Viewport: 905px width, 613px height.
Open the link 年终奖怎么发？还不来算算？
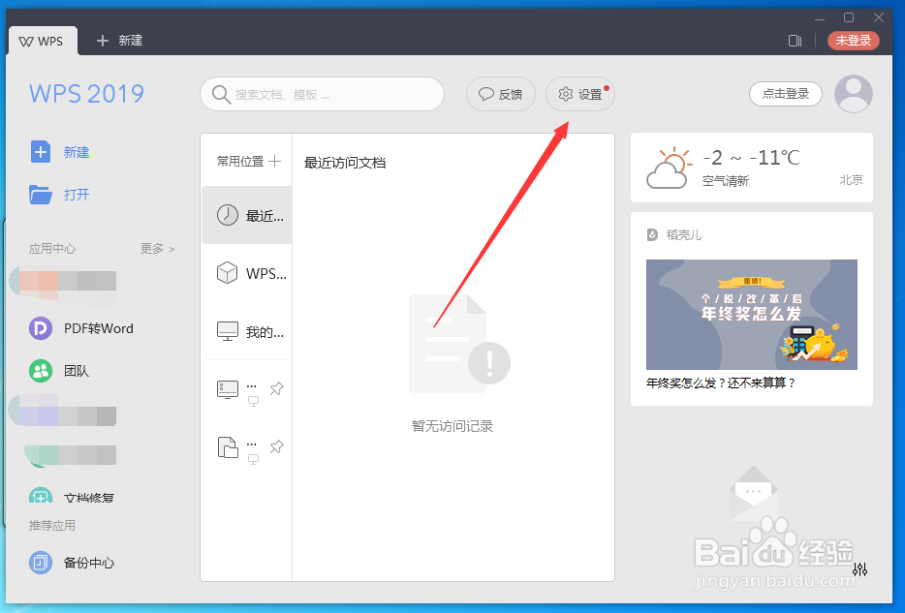[x=722, y=383]
